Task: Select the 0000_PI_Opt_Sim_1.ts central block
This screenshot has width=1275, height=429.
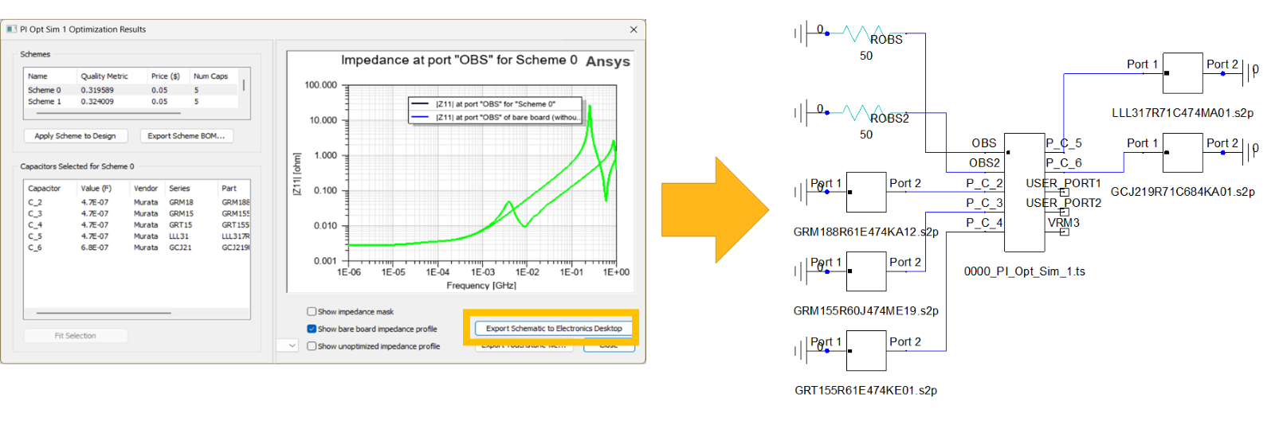Action: click(x=1024, y=193)
